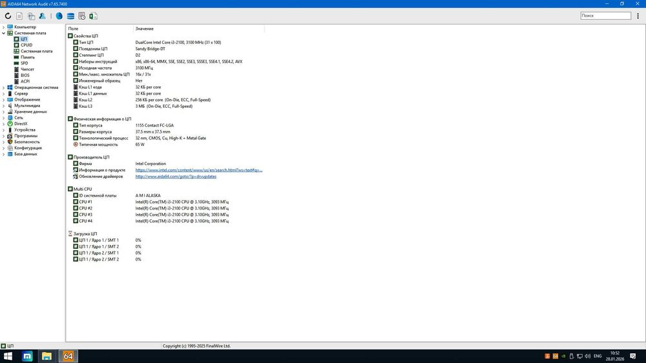The height and width of the screenshot is (363, 646).
Task: Select the ACPI tree item
Action: point(25,81)
